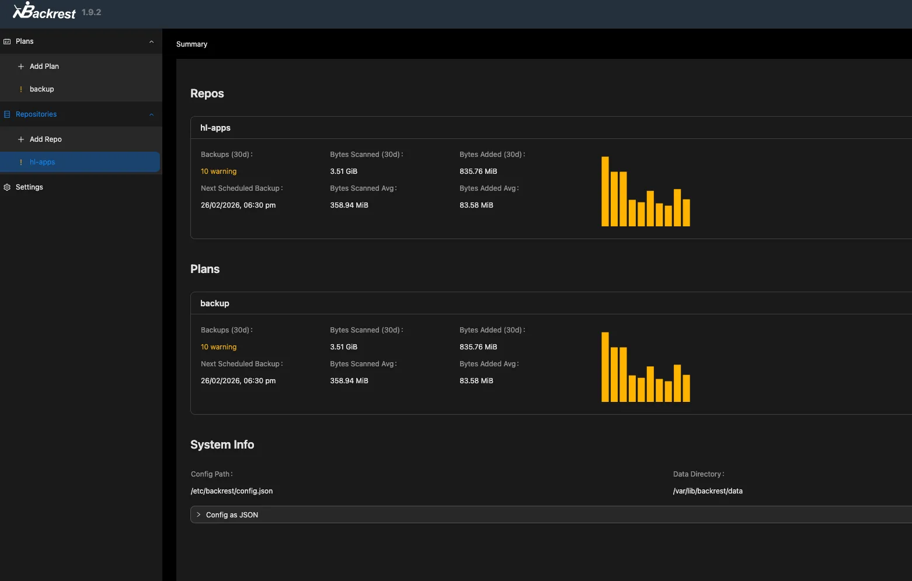Click the backup card title in Plans
This screenshot has height=581, width=912.
coord(214,303)
